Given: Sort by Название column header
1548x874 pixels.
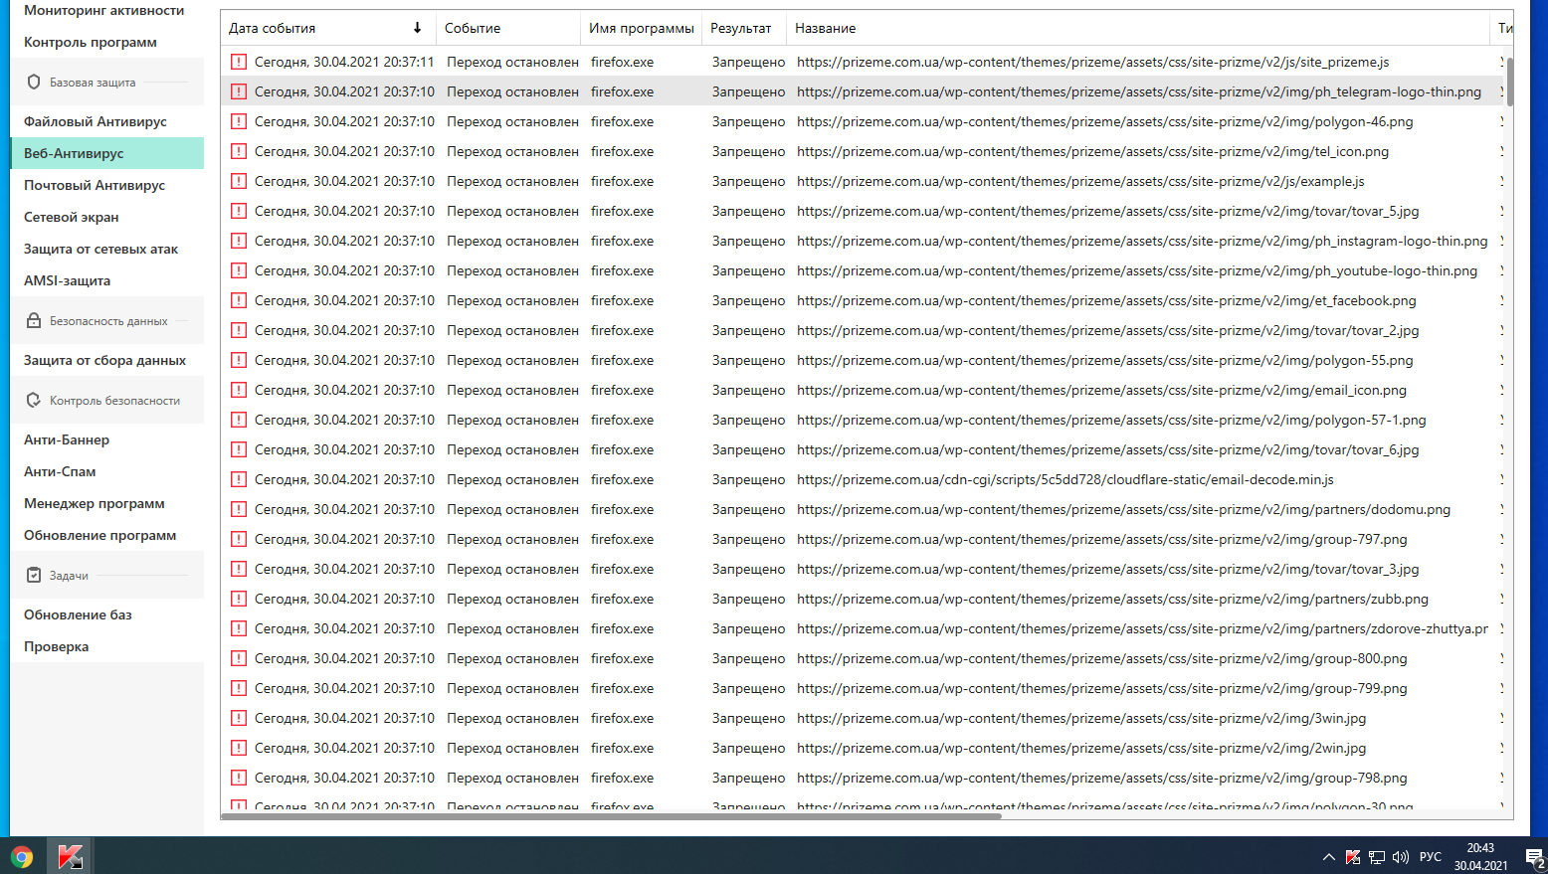Looking at the screenshot, I should (x=1139, y=28).
